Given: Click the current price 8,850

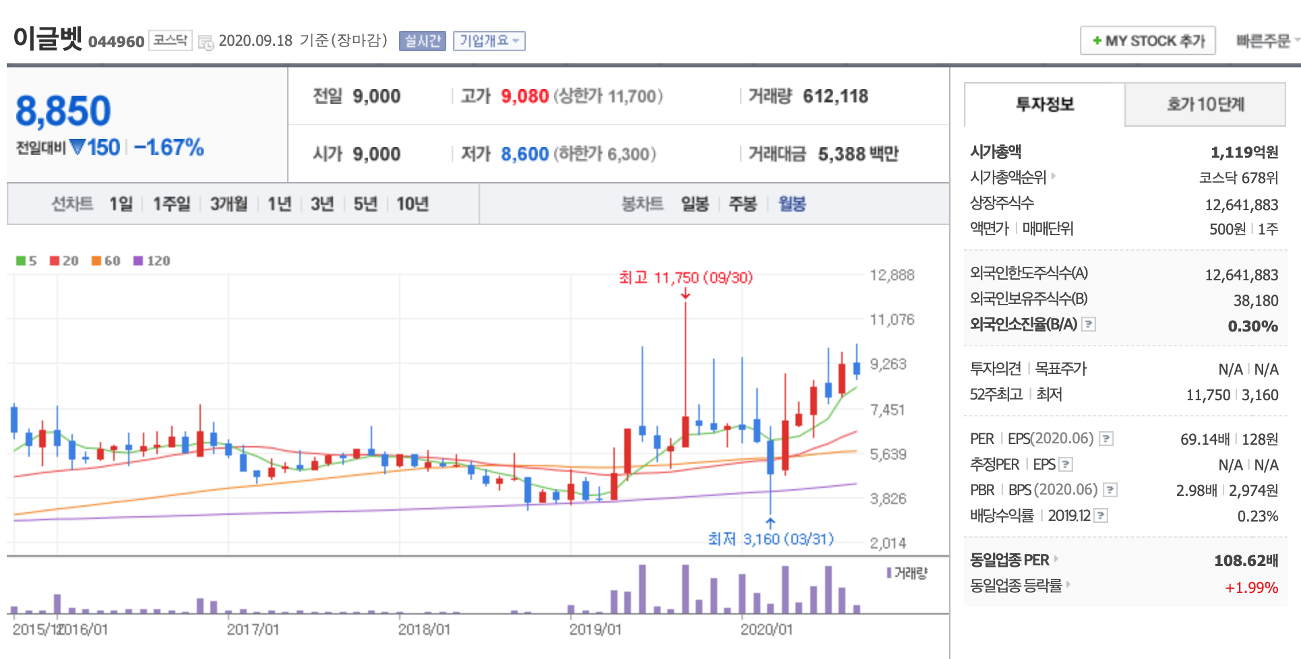Looking at the screenshot, I should click(63, 111).
